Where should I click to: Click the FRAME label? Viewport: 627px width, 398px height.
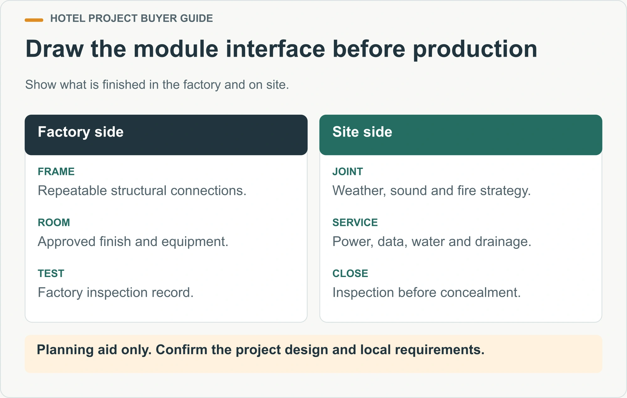(x=56, y=171)
